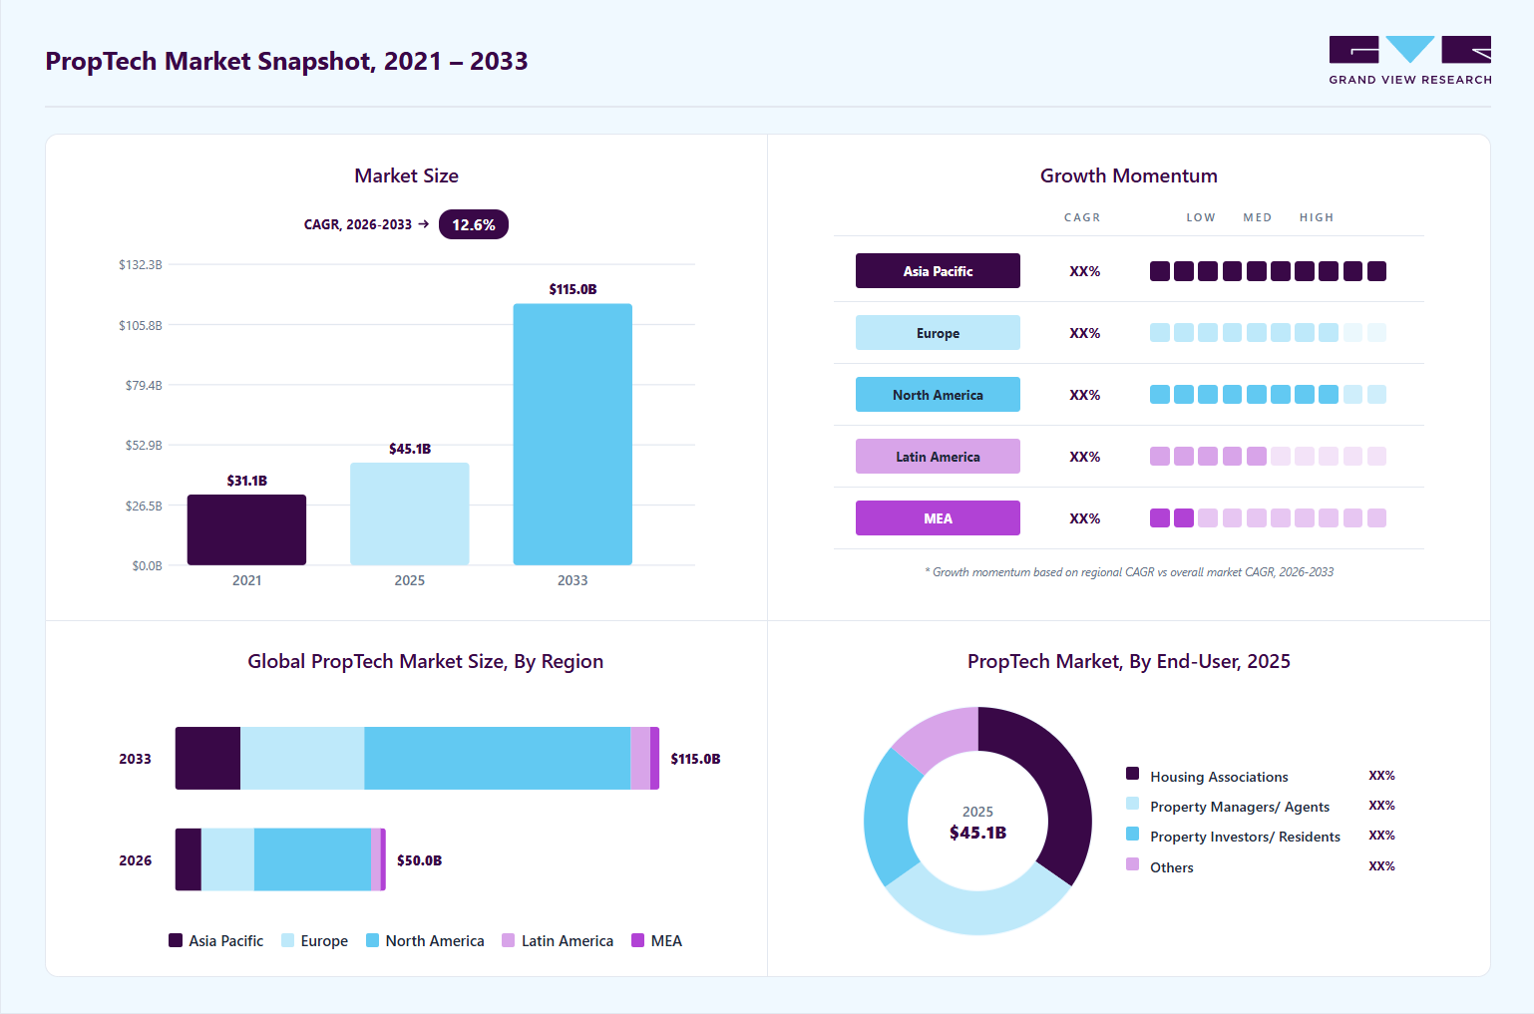
Task: Click the MEA momentum indicator squares
Action: 1268,518
